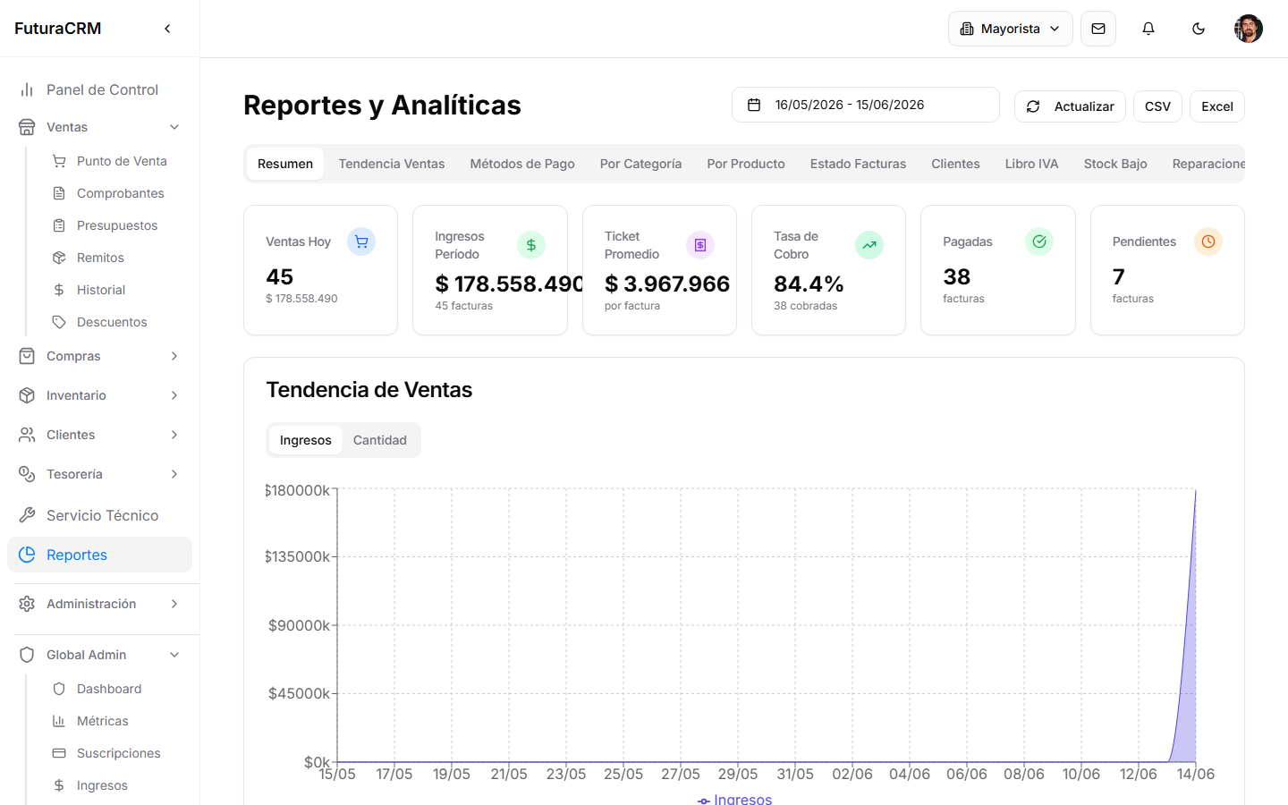The height and width of the screenshot is (805, 1288).
Task: Open the Mayorista store dropdown
Action: click(1011, 29)
